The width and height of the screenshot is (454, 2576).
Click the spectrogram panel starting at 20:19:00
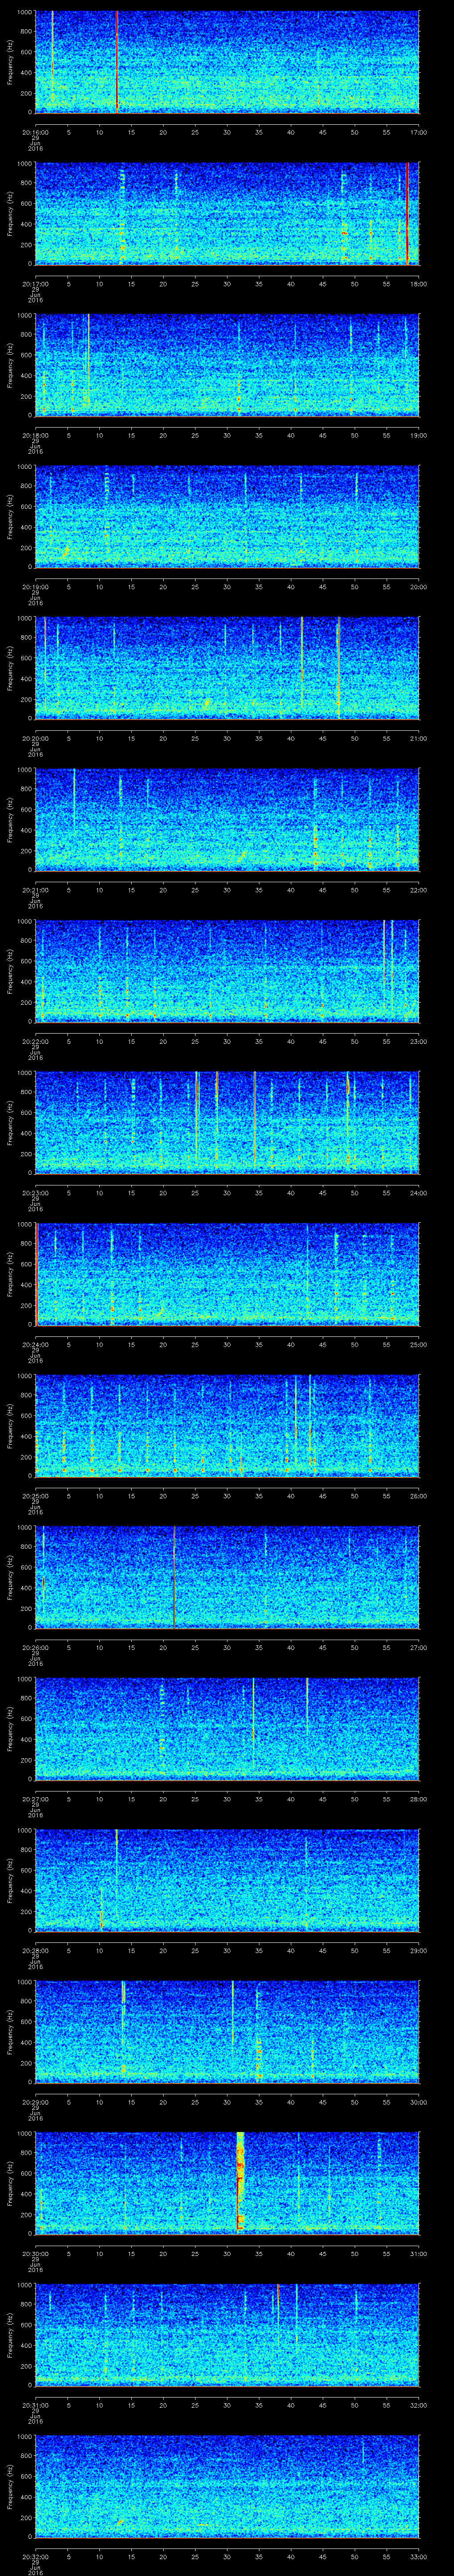click(x=227, y=516)
